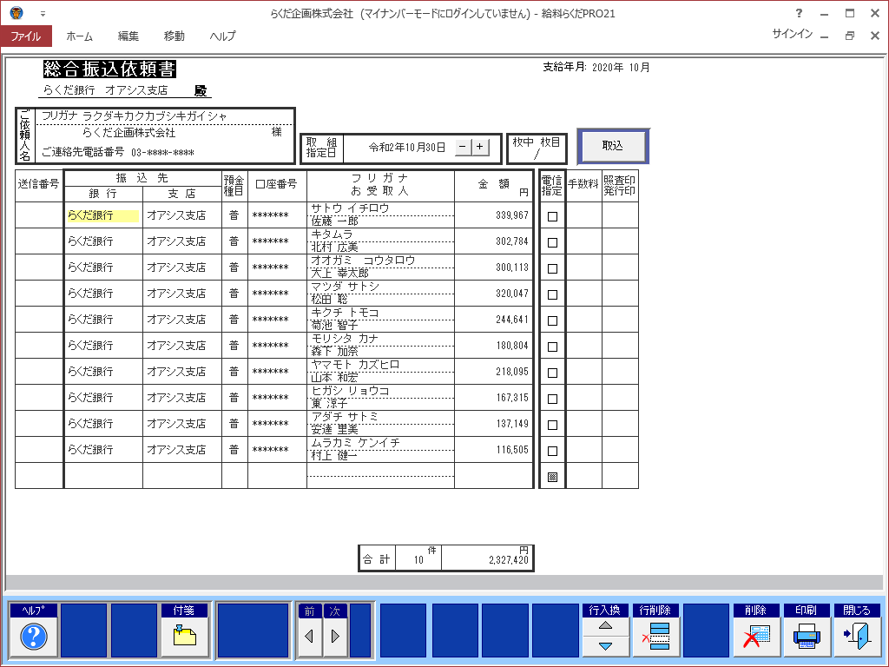Select amount 302,784 cell

click(493, 241)
